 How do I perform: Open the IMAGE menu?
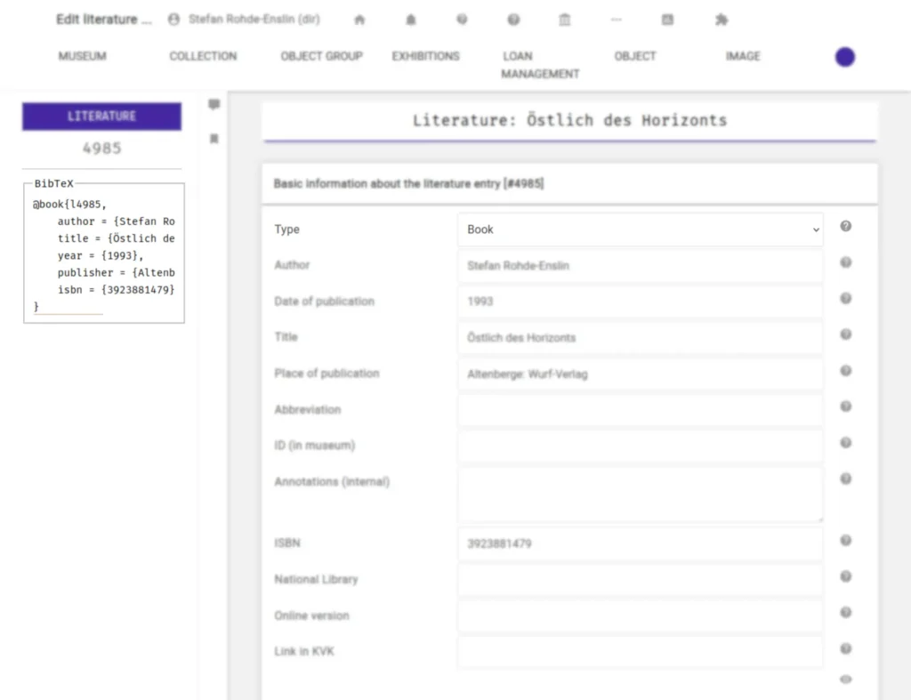(x=743, y=56)
